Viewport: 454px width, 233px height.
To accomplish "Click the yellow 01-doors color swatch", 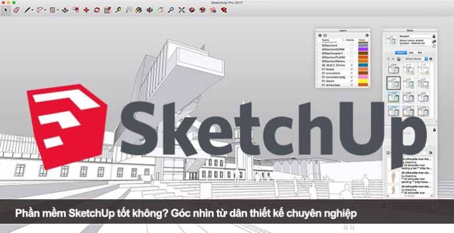I will coord(364,81).
